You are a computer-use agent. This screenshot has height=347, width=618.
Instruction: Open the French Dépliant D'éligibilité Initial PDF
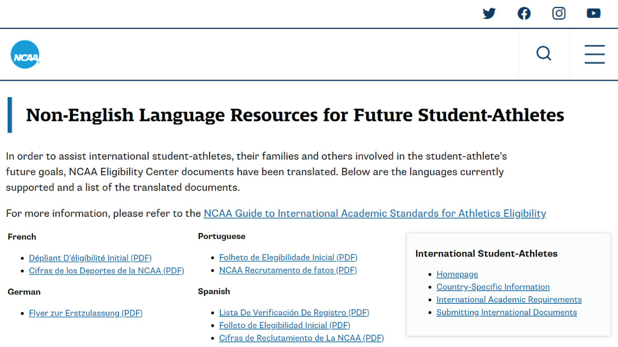90,258
